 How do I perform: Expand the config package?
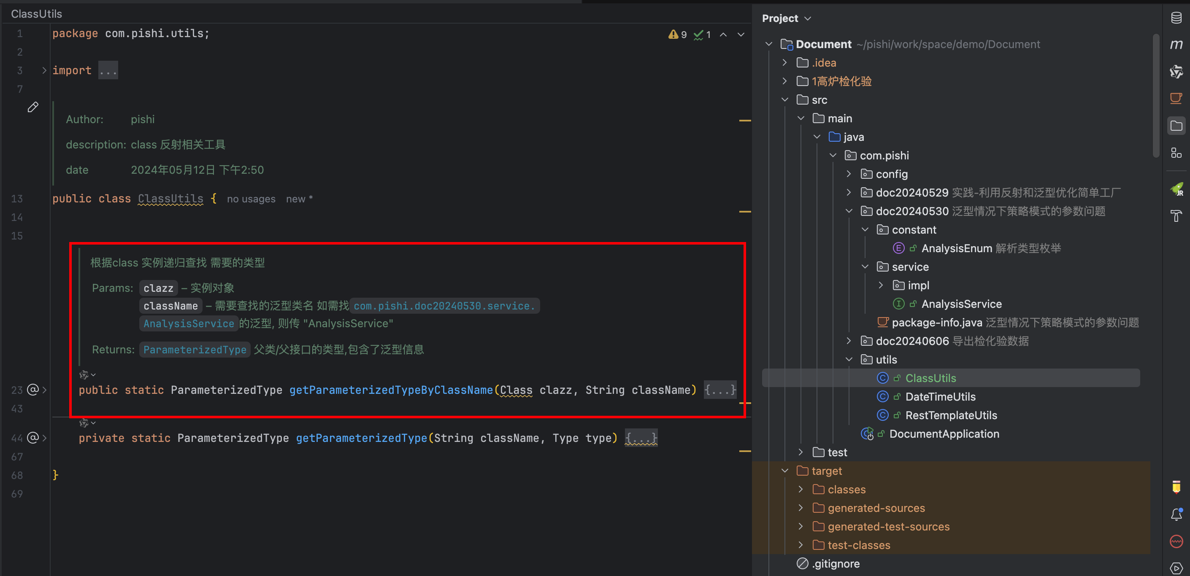pos(849,174)
